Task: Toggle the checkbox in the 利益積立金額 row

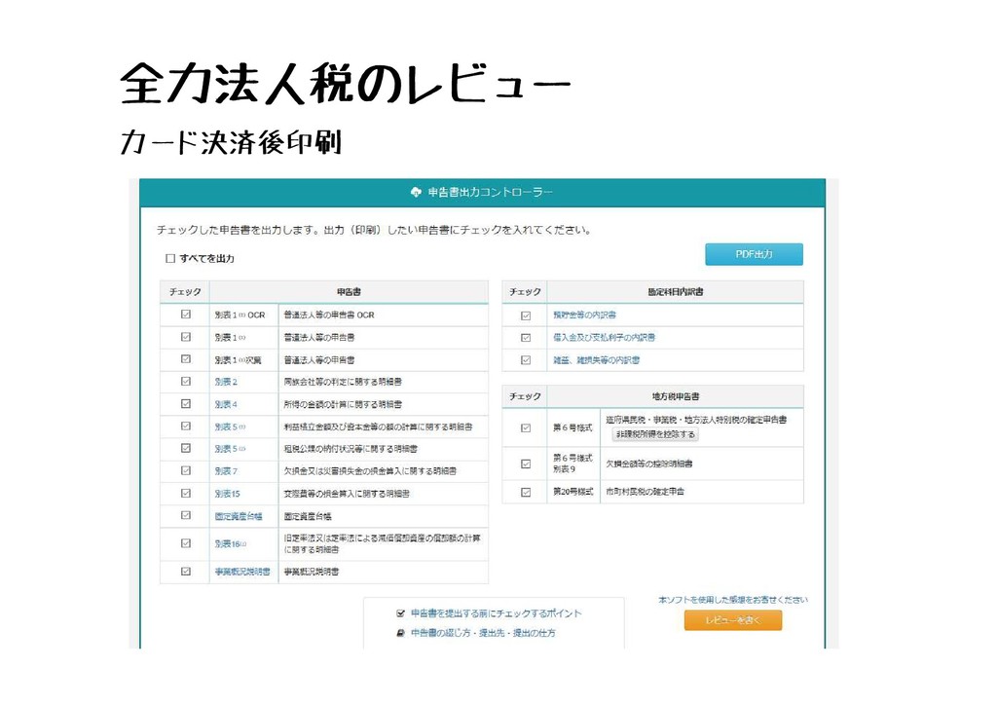Action: click(x=186, y=426)
